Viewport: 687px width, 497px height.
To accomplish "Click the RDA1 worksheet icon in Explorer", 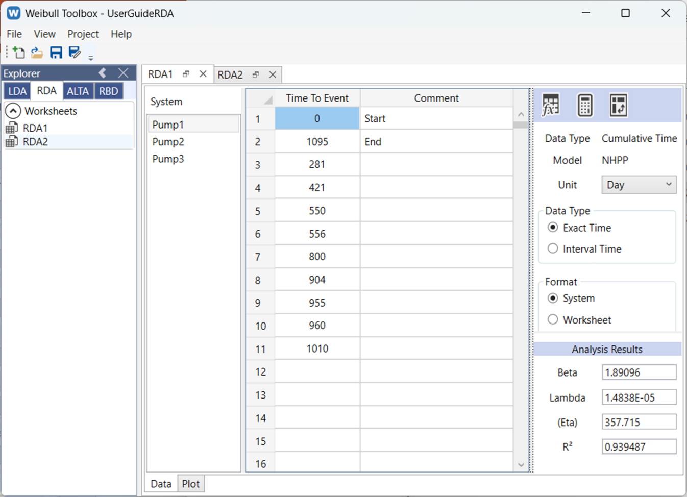I will 11,128.
